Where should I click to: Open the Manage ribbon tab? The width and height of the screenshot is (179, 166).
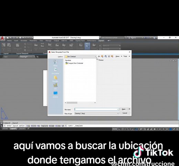[x=48, y=41]
